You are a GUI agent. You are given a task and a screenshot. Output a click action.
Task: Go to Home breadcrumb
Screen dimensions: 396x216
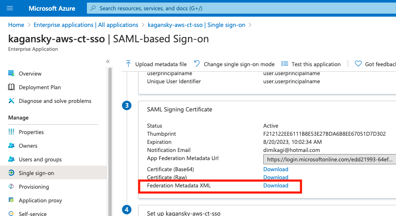[16, 25]
